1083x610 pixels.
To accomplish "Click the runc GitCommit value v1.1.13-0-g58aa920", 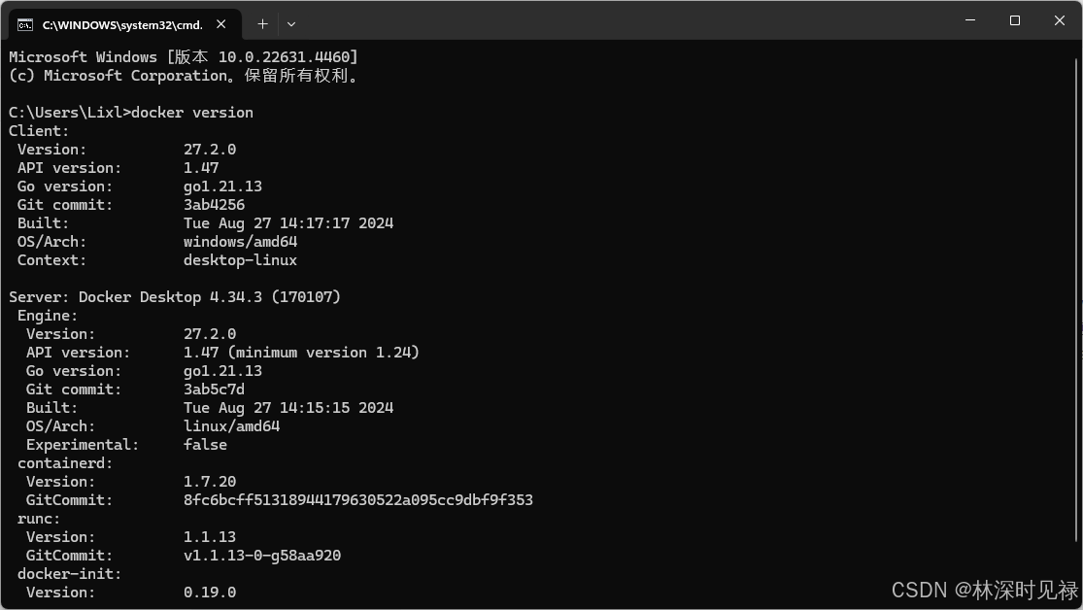I will coord(262,556).
